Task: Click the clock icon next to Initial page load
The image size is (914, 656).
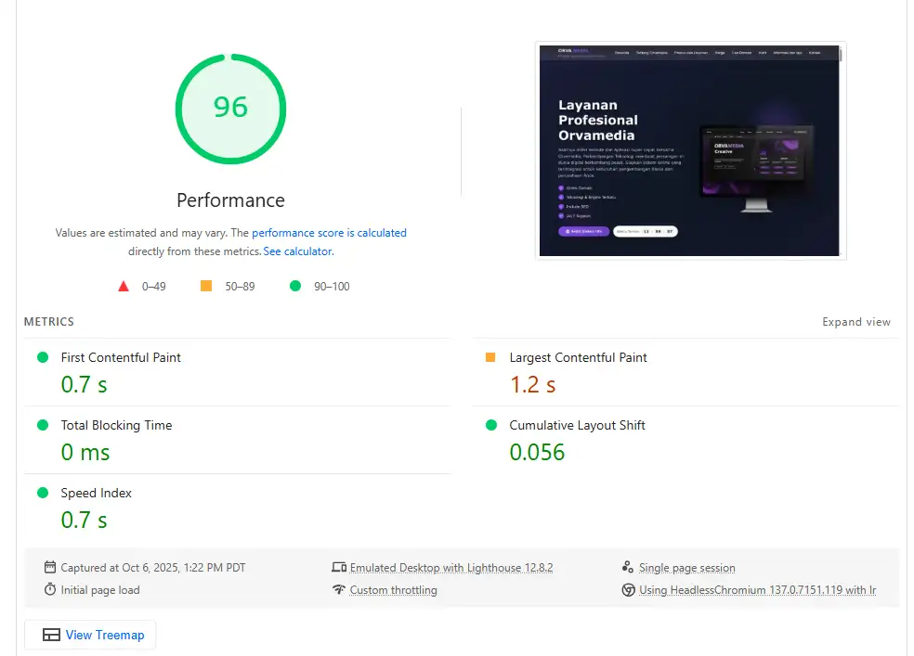Action: (x=49, y=589)
